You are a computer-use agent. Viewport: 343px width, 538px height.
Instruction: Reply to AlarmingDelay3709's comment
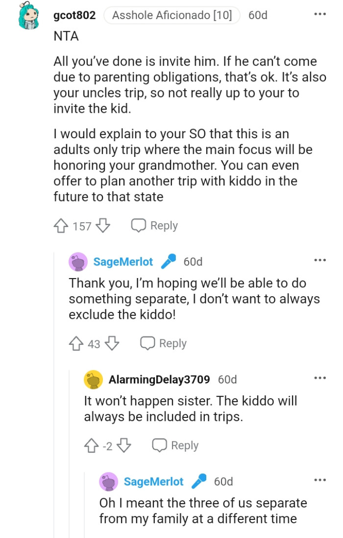pyautogui.click(x=175, y=445)
